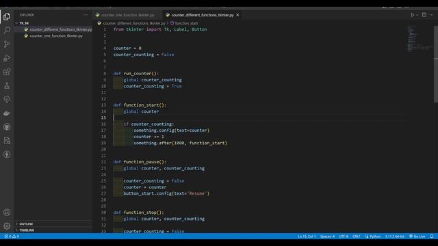Click 'def run_counter():' line
This screenshot has width=438, height=246.
pos(136,73)
